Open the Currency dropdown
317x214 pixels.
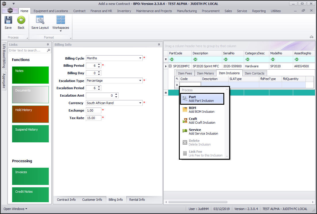pyautogui.click(x=140, y=103)
